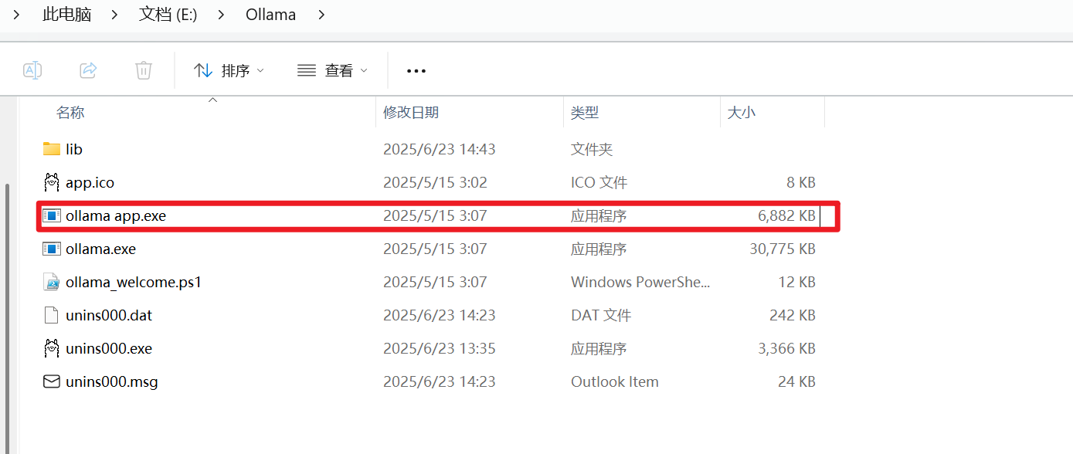Click the ICO 文件 type cell

[599, 183]
